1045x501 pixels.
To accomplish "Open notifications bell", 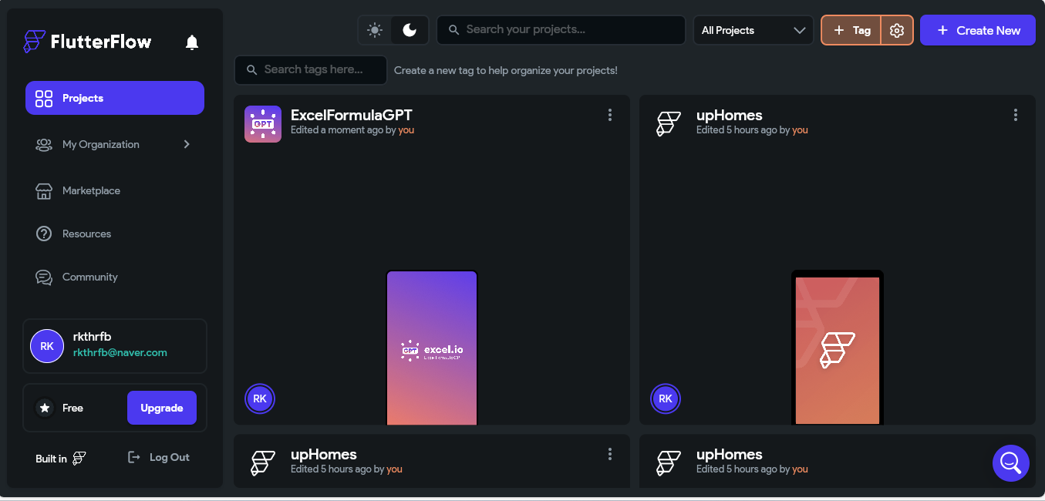I will 192,42.
